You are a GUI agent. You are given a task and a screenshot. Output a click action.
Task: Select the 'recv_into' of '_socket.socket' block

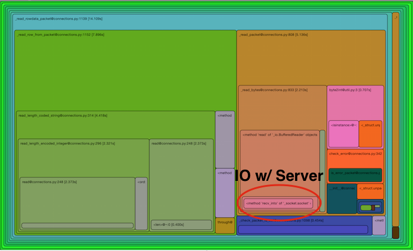[278, 203]
